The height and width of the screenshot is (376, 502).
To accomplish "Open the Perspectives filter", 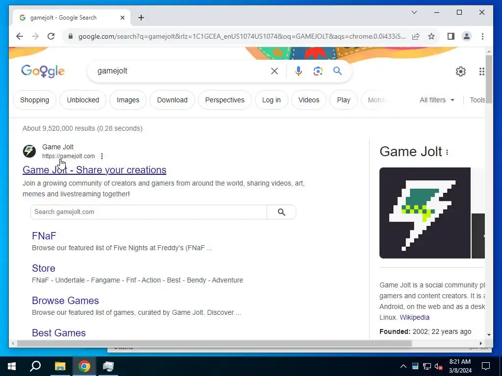I will point(225,100).
